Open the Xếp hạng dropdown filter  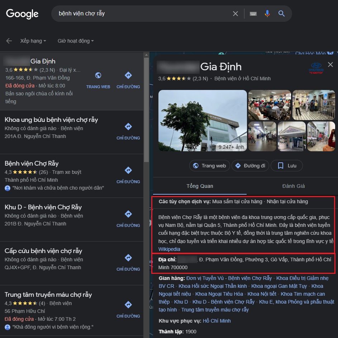33,41
